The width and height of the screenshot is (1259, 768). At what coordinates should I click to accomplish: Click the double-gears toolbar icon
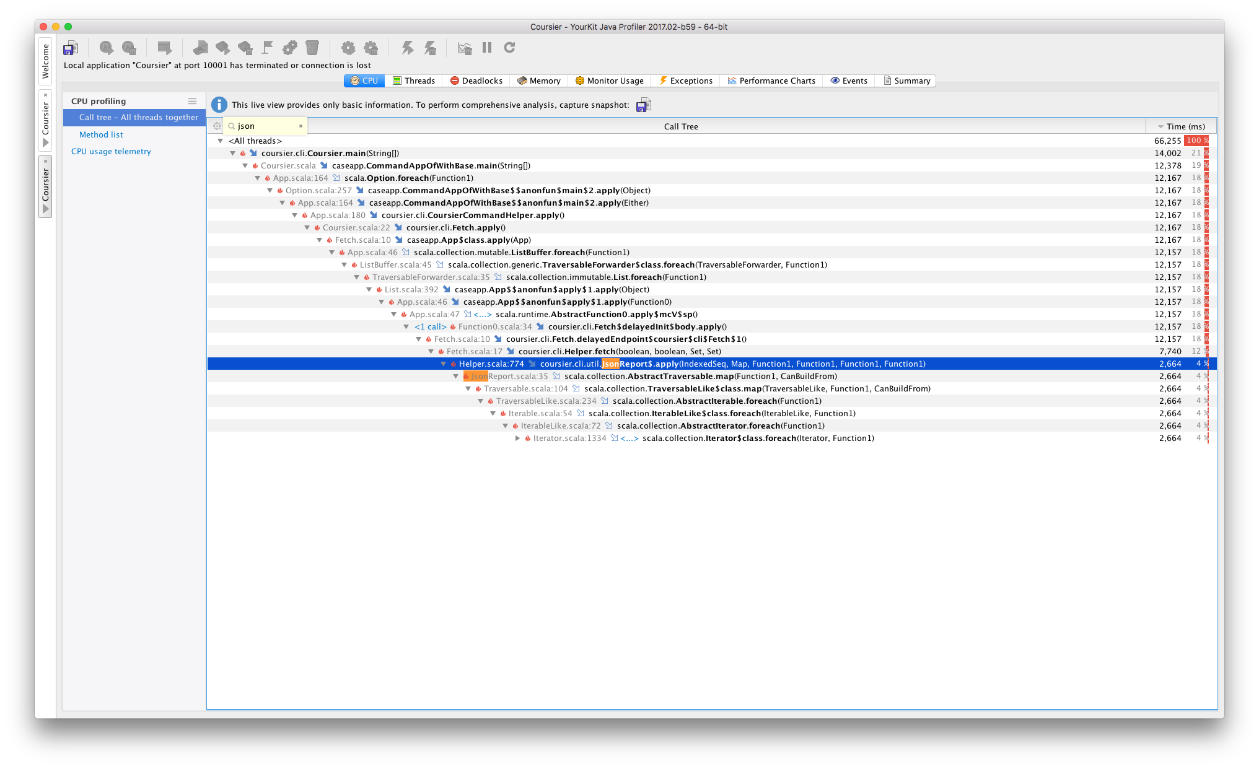pos(290,48)
